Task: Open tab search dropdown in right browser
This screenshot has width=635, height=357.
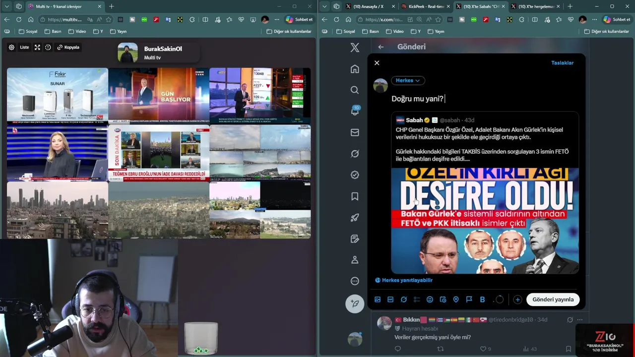Action: click(324, 6)
